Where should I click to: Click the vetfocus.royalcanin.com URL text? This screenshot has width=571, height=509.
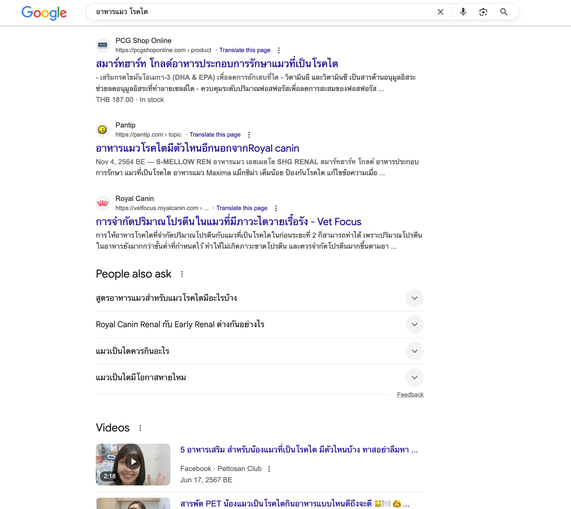click(162, 208)
